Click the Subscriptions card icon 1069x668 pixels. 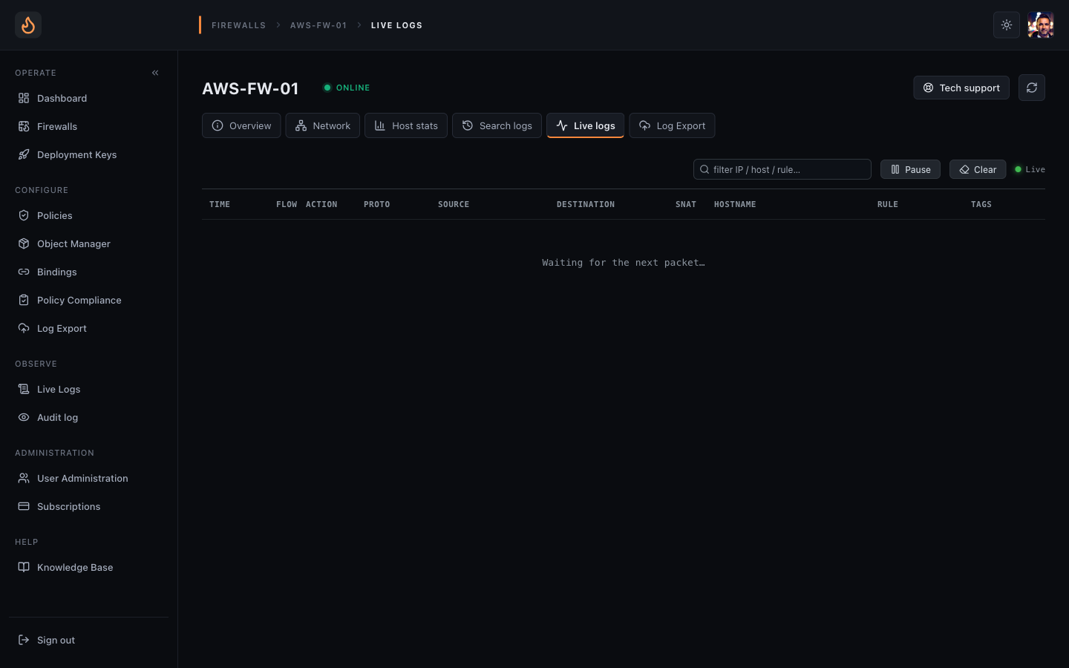point(24,506)
